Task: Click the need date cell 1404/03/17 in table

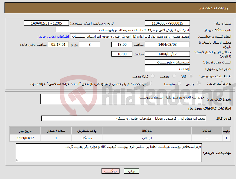Action: [x=25, y=138]
